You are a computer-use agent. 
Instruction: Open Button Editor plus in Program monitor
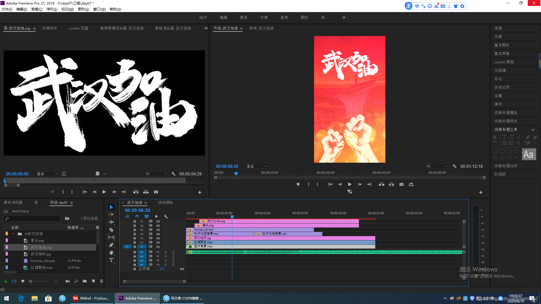(481, 192)
